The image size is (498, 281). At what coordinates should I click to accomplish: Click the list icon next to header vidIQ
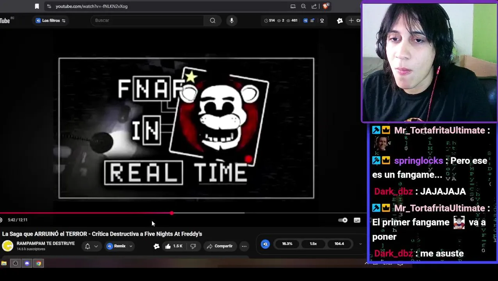tap(312, 20)
